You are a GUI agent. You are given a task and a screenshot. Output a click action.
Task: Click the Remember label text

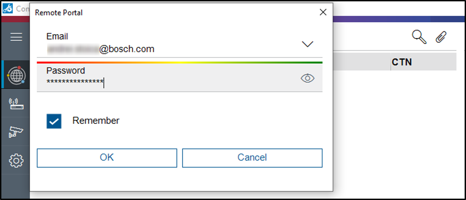point(96,121)
